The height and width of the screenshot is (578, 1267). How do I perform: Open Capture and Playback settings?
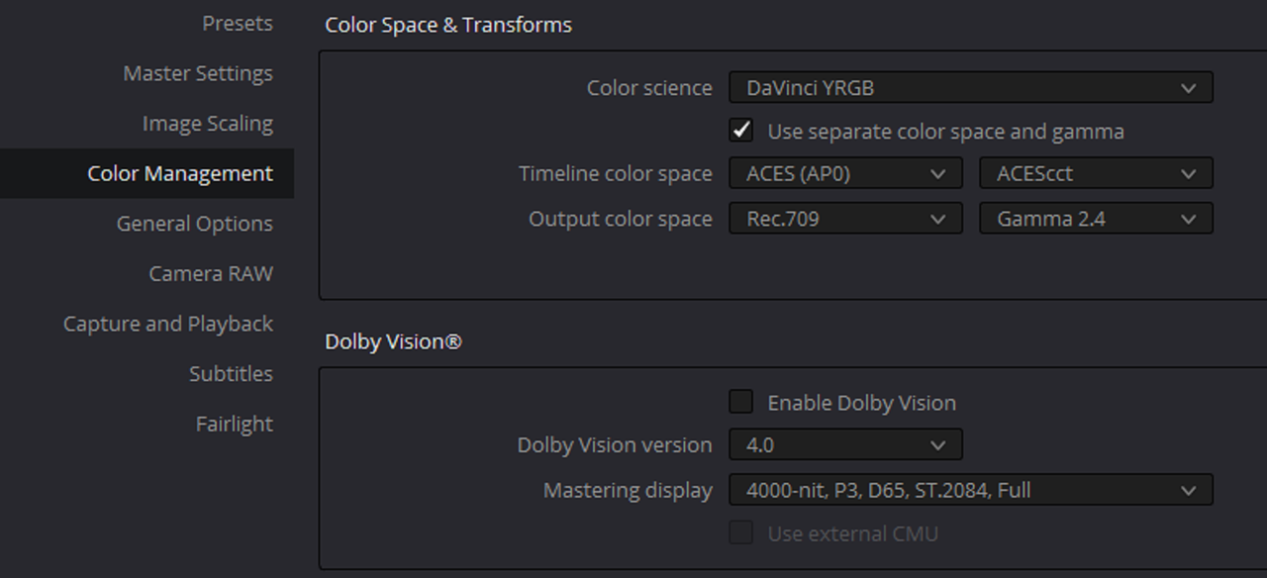pos(168,324)
